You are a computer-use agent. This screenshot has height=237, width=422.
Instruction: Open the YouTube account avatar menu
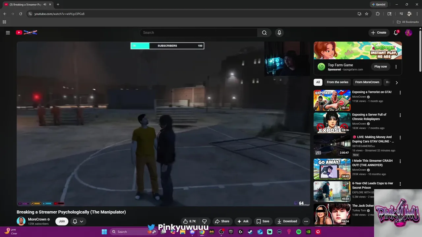tap(408, 33)
